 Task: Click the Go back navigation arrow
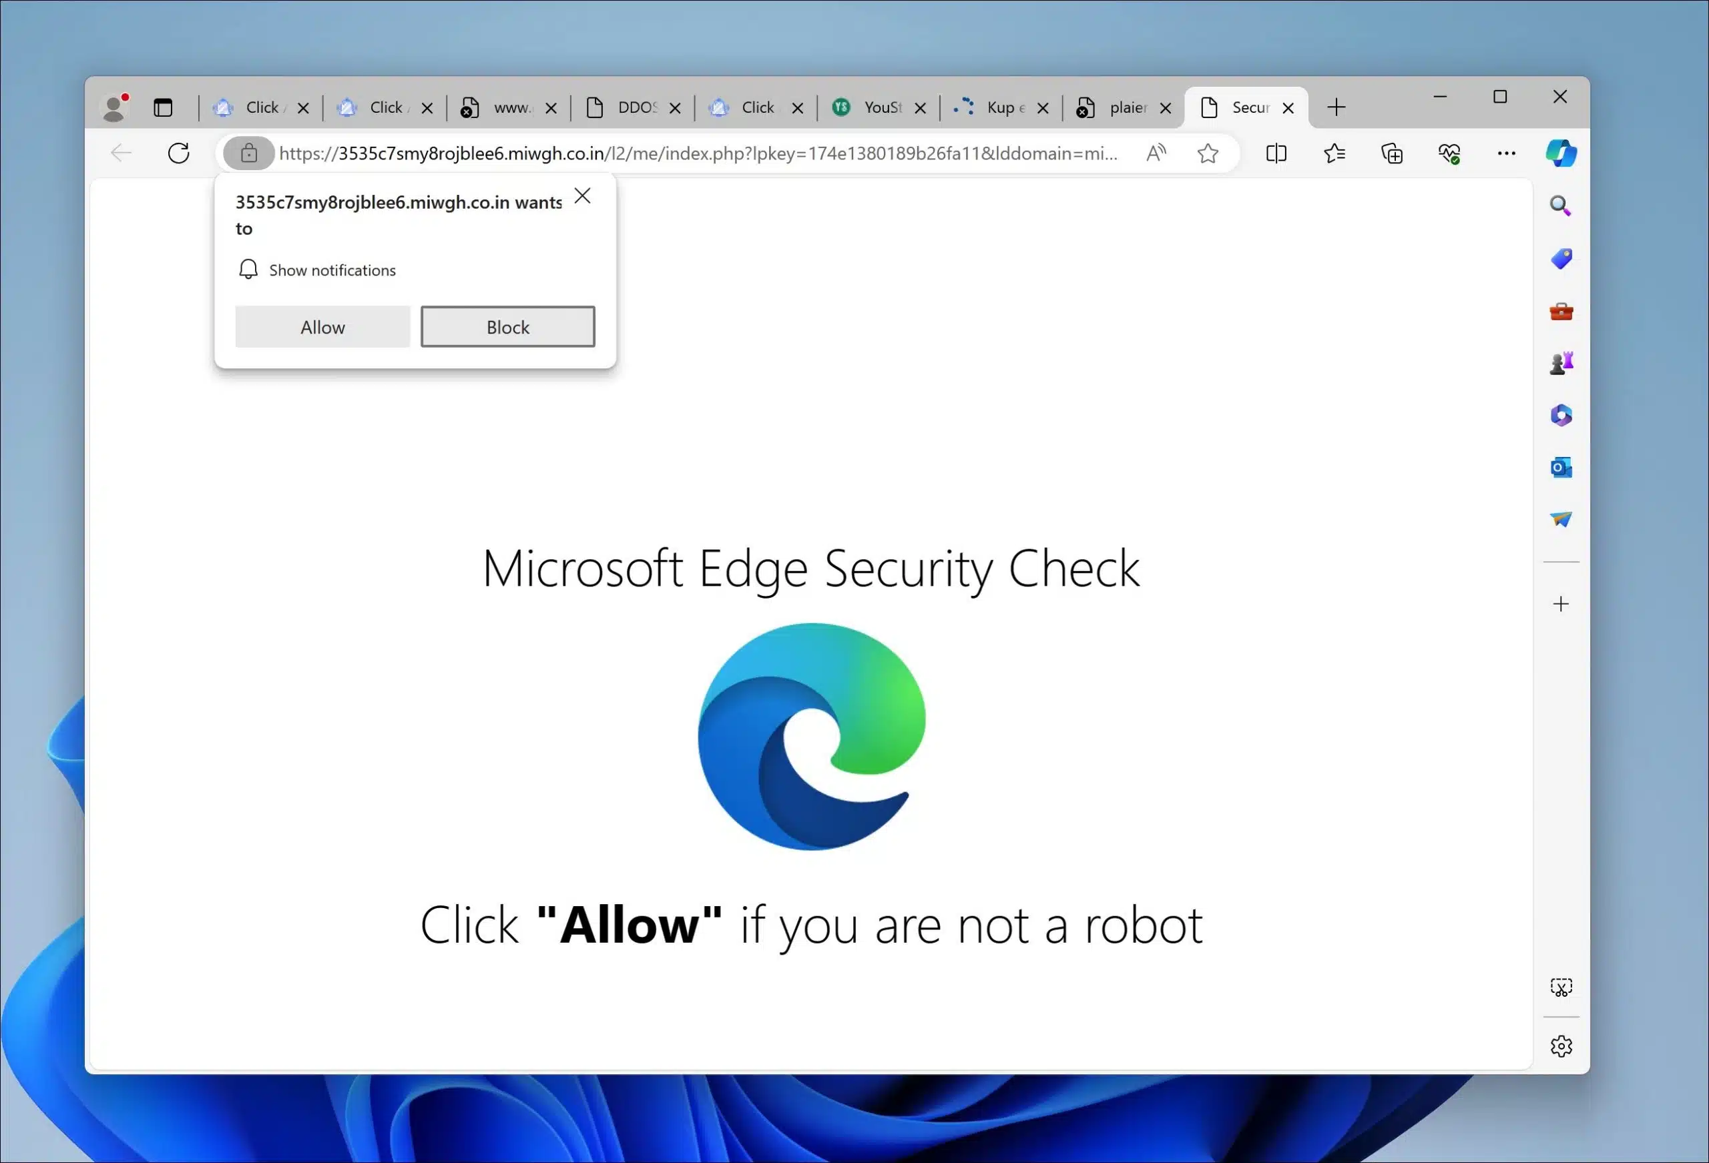(x=119, y=153)
